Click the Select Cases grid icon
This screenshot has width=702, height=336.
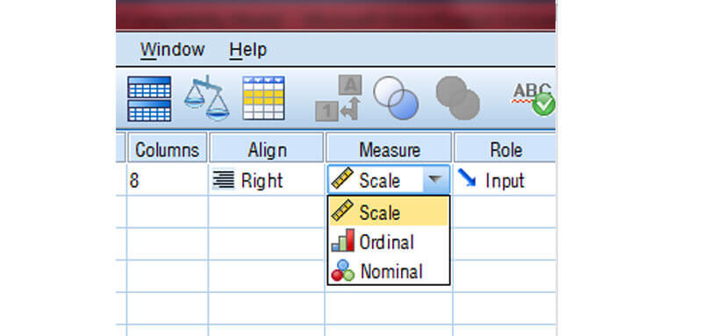tap(264, 98)
